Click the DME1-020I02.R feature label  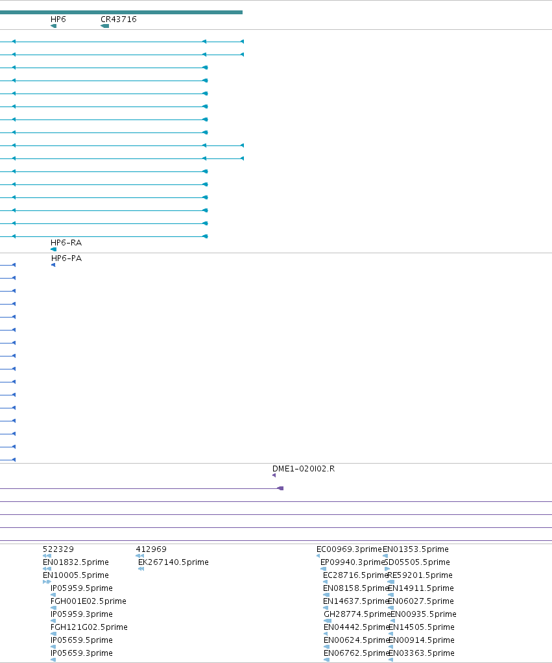click(303, 468)
